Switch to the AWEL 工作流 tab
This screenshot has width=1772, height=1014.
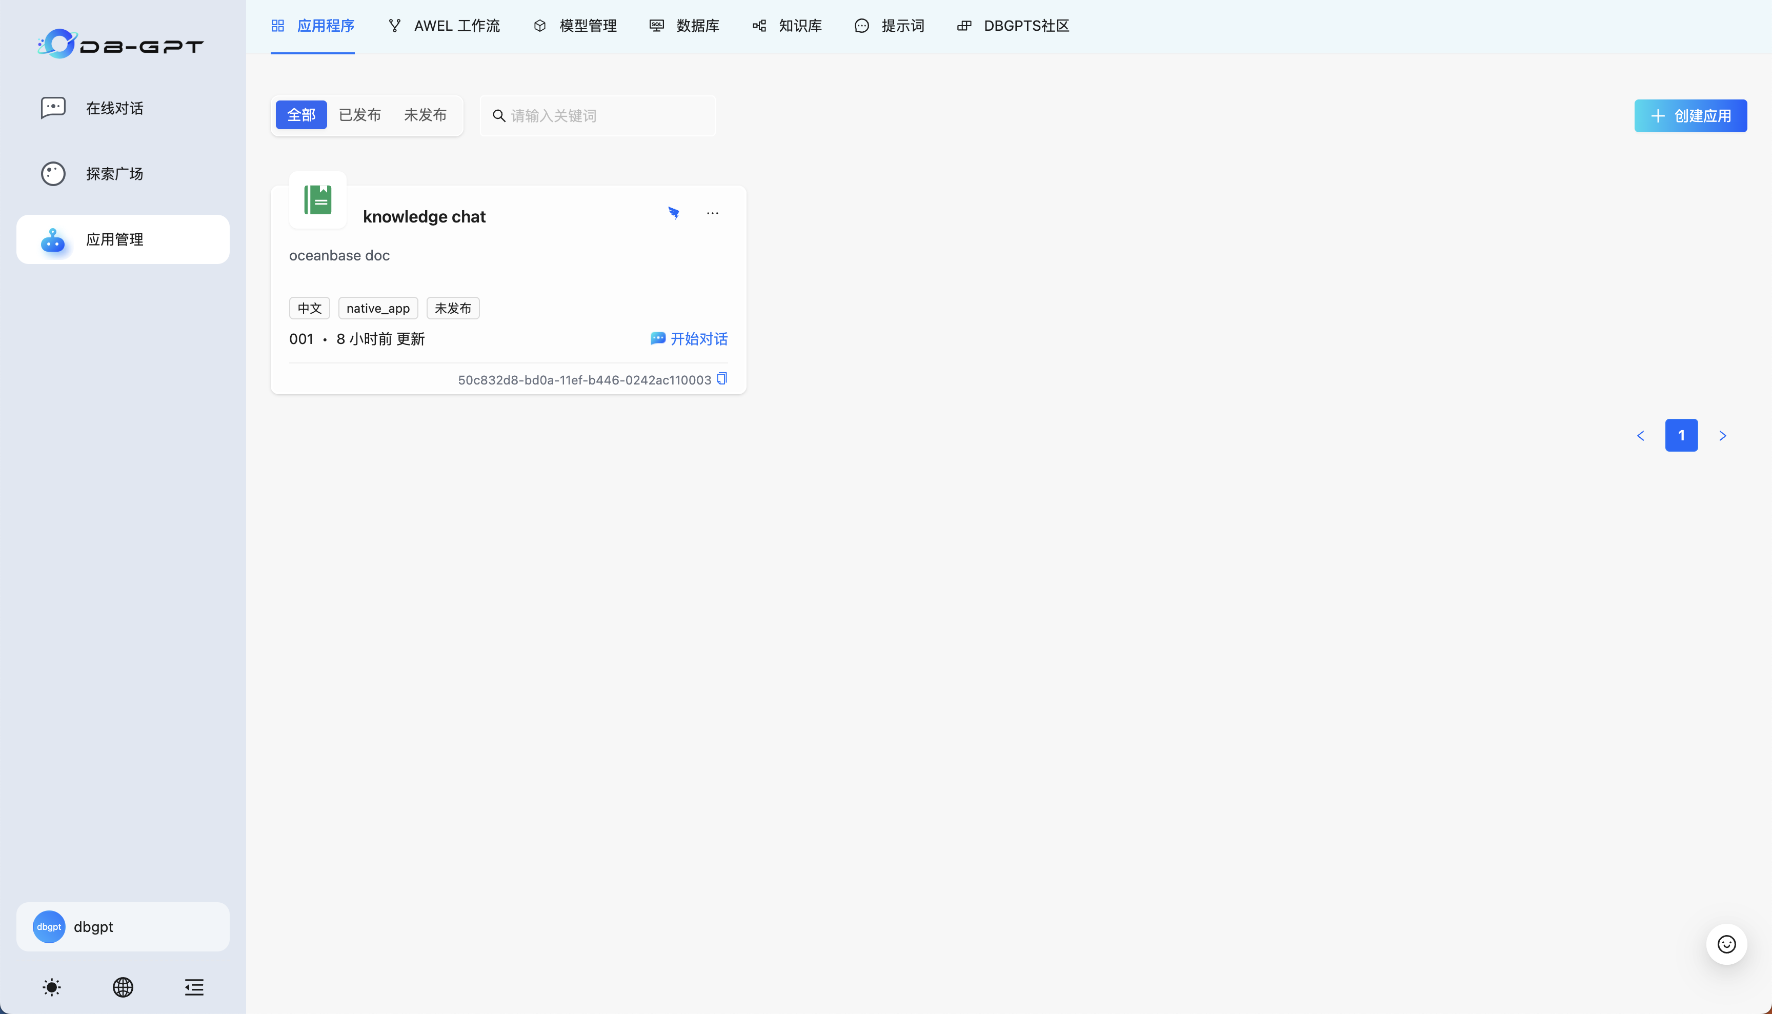click(x=444, y=26)
